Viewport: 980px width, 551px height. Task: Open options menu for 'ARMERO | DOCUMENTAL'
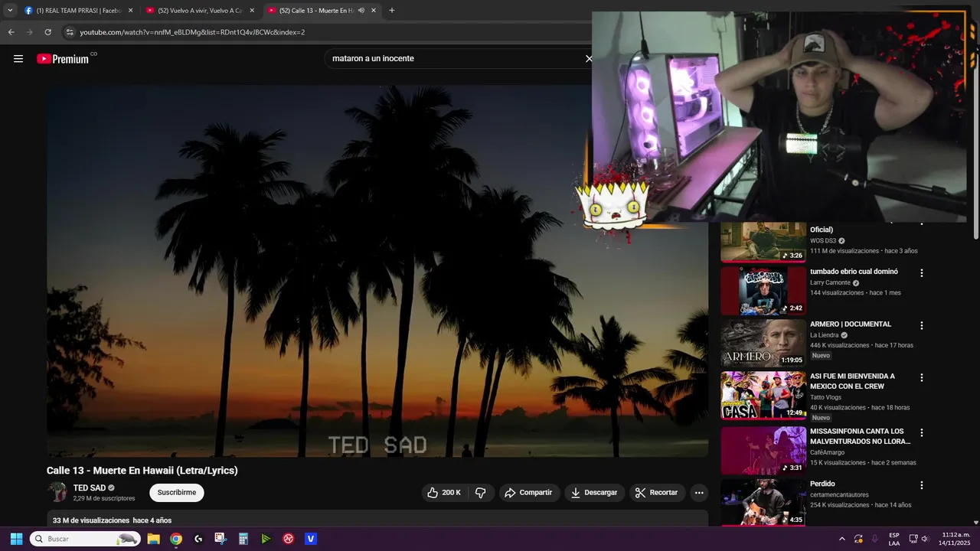tap(922, 326)
